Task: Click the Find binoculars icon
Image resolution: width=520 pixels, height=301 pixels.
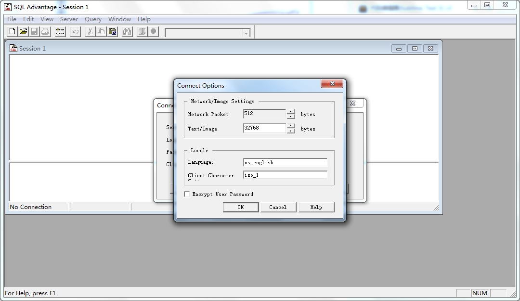Action: tap(127, 31)
